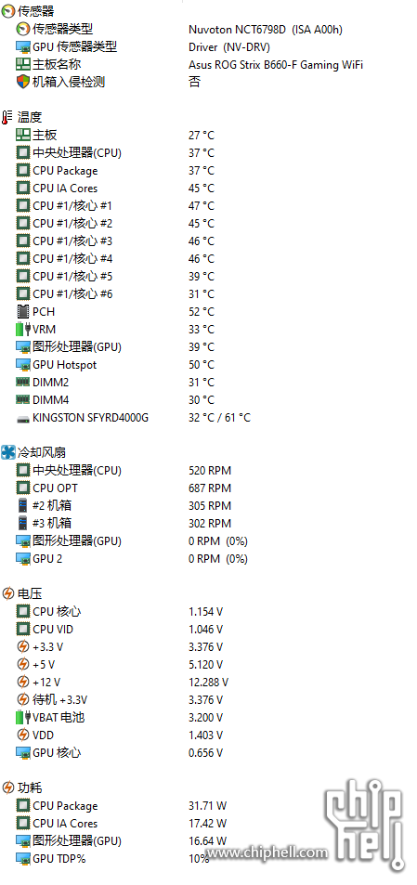Image resolution: width=417 pixels, height=885 pixels.
Task: Click the value Driver (NV-DRV)
Action: [229, 46]
